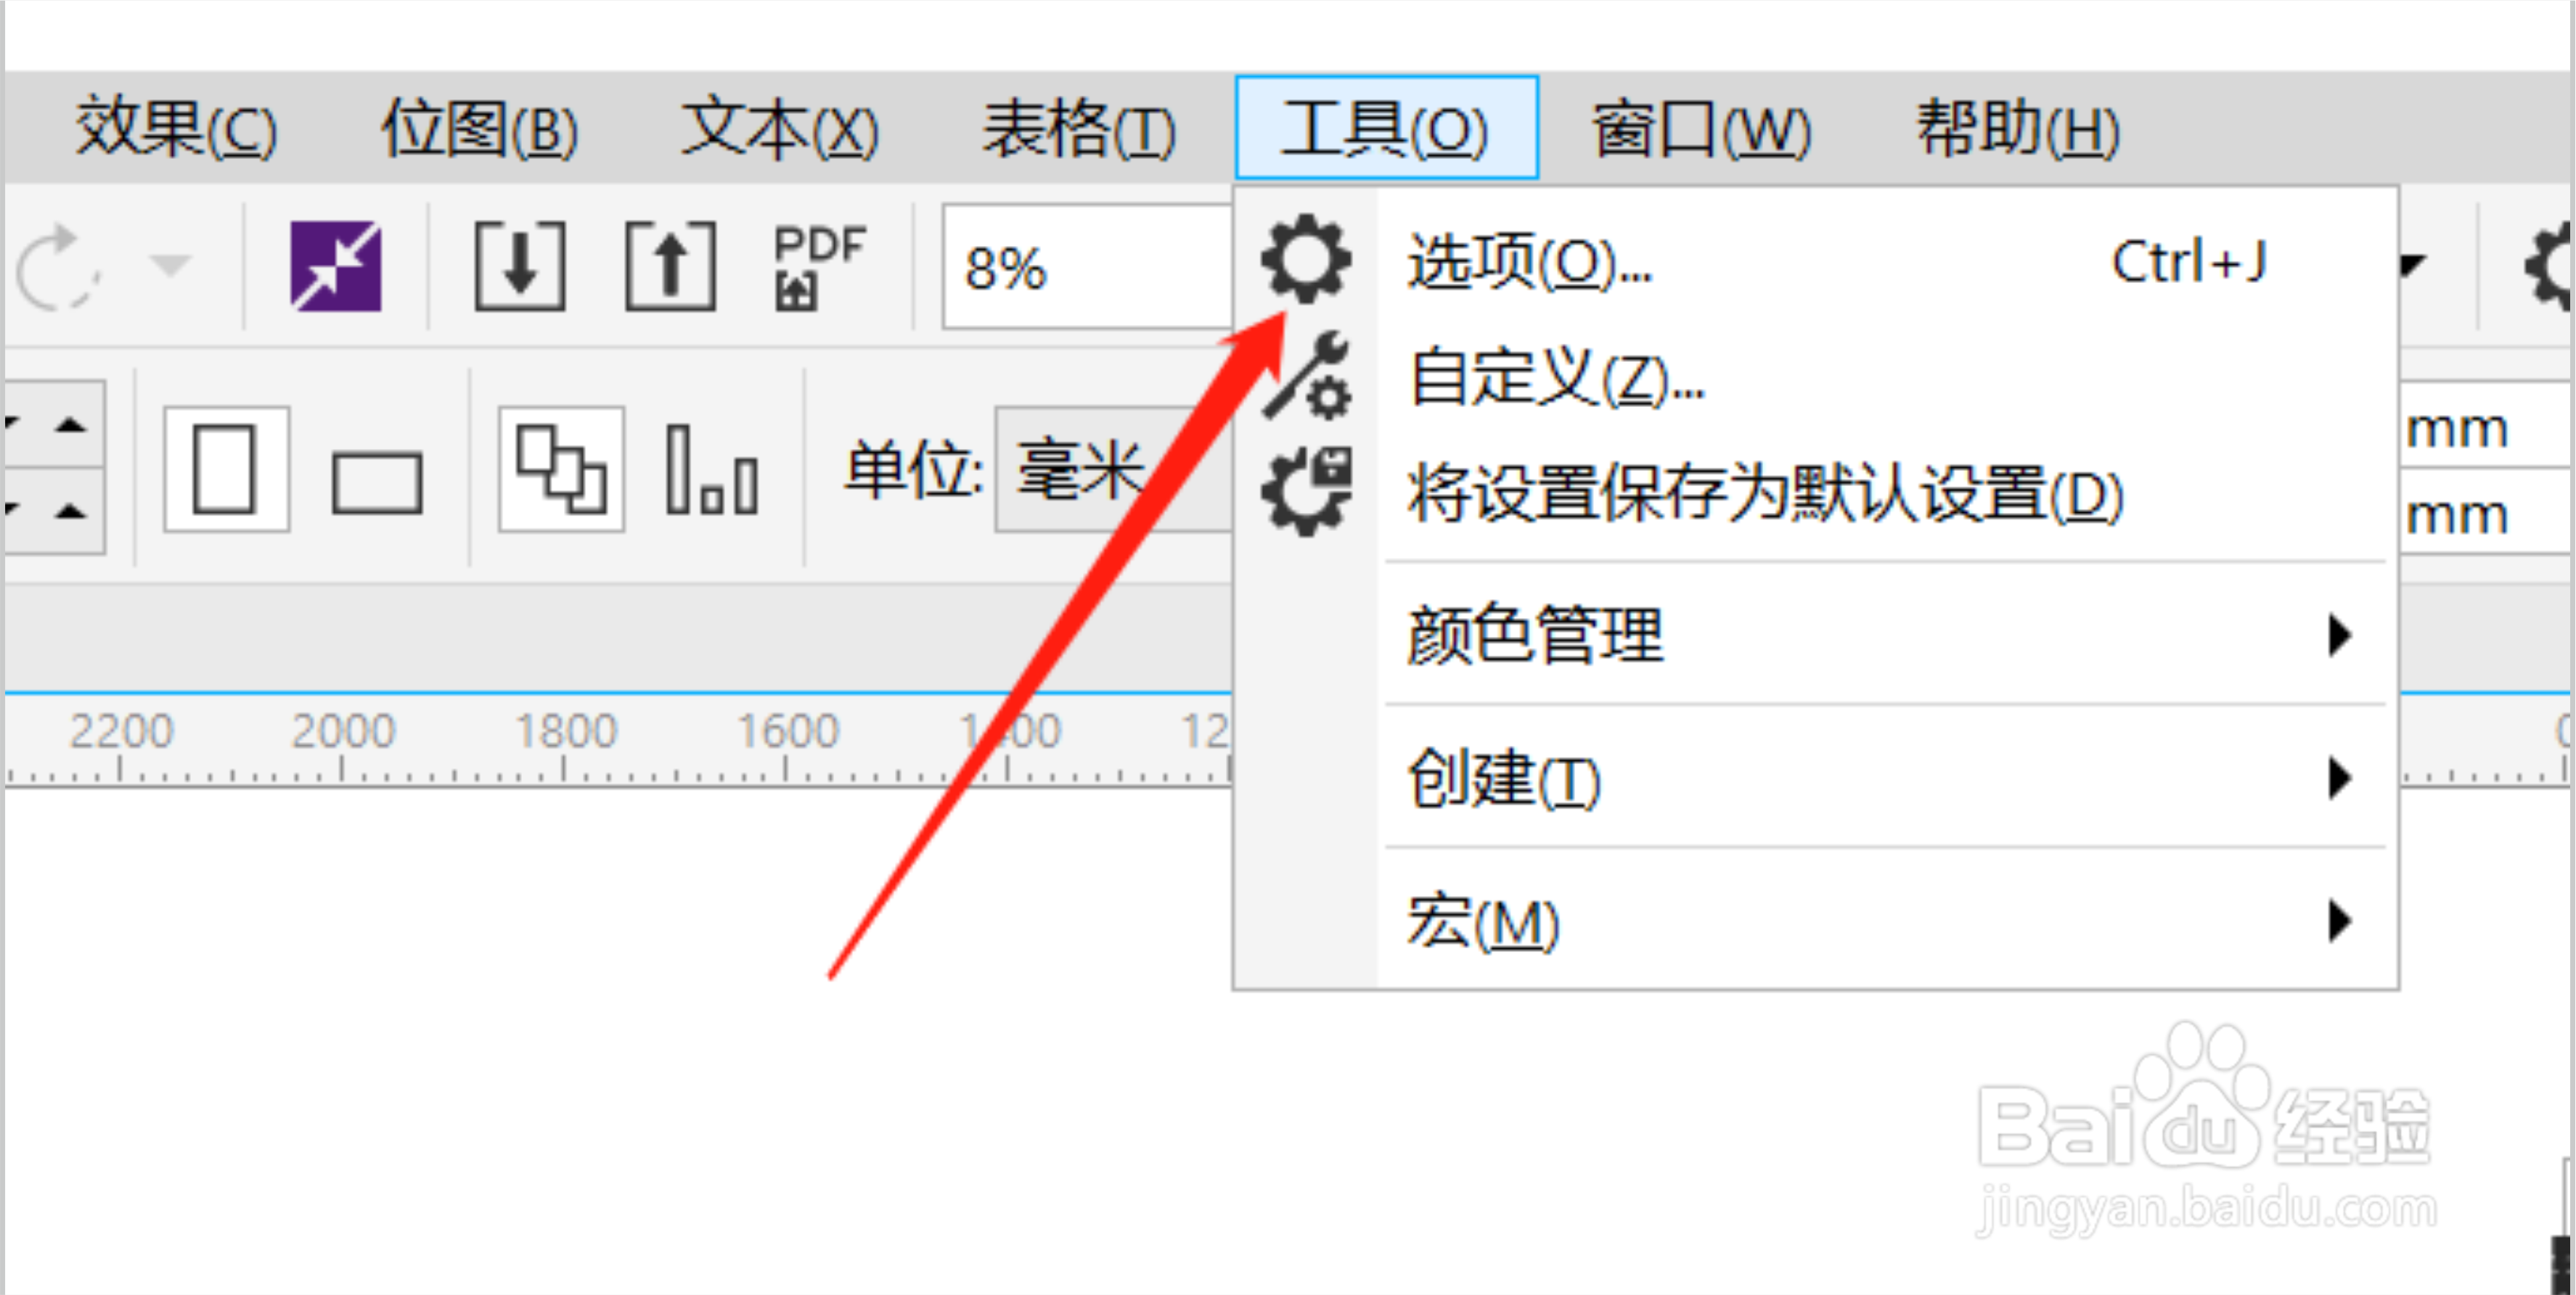This screenshot has height=1295, width=2576.
Task: Click the Redo arrow icon
Action: click(57, 268)
